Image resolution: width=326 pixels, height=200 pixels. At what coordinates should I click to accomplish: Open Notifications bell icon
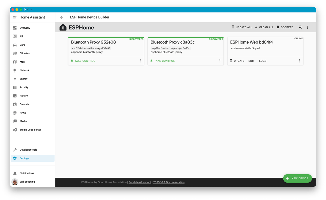pos(15,173)
